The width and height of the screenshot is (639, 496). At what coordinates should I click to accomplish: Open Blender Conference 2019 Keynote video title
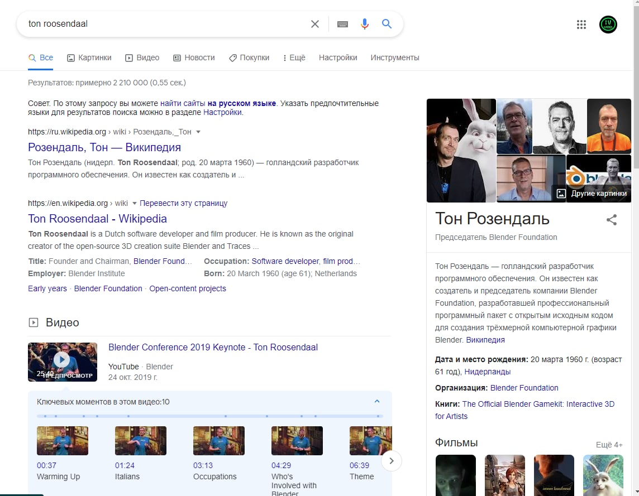click(213, 348)
